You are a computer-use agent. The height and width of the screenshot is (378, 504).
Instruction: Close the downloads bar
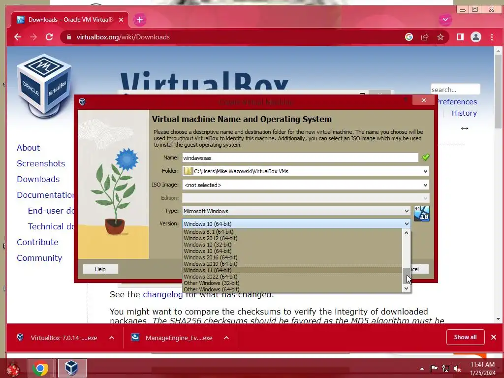(493, 337)
